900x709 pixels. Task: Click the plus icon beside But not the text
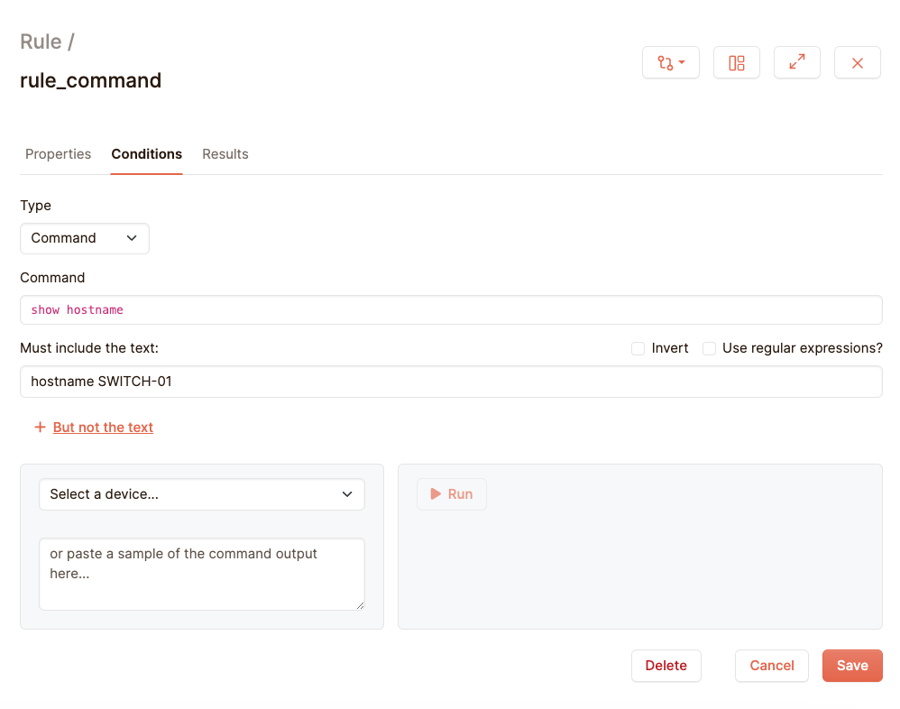(40, 428)
